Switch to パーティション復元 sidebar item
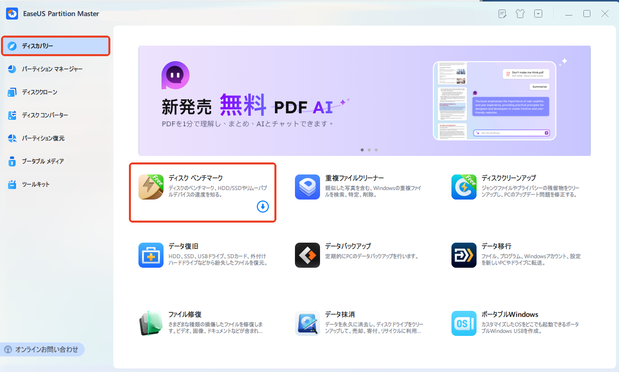The width and height of the screenshot is (619, 372). pyautogui.click(x=43, y=138)
